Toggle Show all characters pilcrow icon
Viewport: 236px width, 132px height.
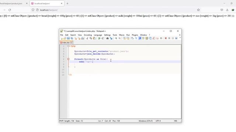(136, 38)
